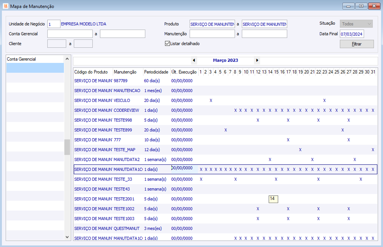Close the Mapa de Manutenção window
This screenshot has height=247, width=383.
coord(374,6)
